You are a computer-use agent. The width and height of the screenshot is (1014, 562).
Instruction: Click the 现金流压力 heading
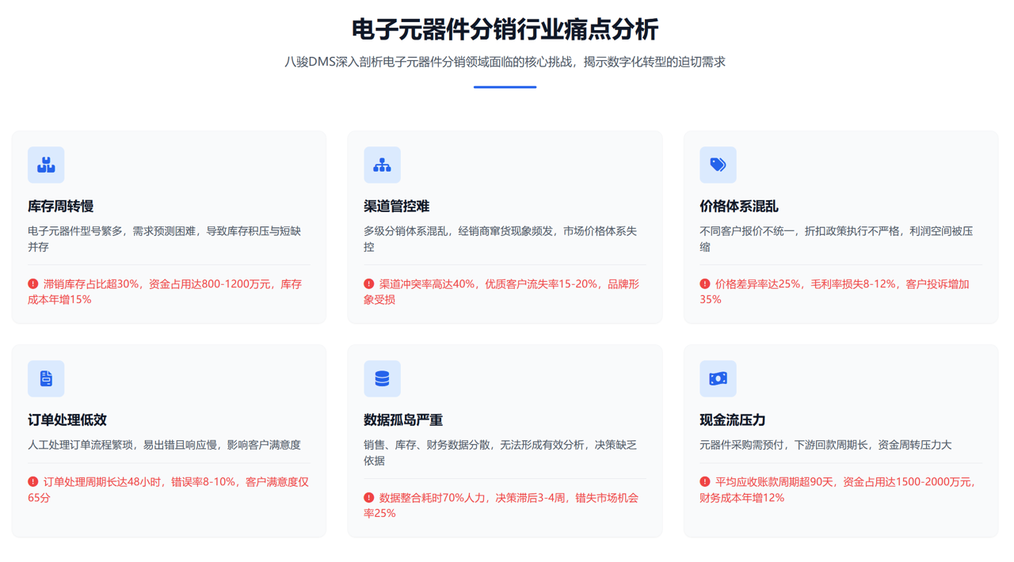click(732, 420)
